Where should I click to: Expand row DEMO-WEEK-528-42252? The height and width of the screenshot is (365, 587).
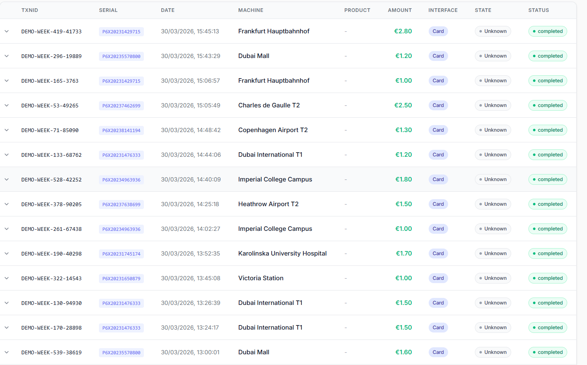coord(7,179)
